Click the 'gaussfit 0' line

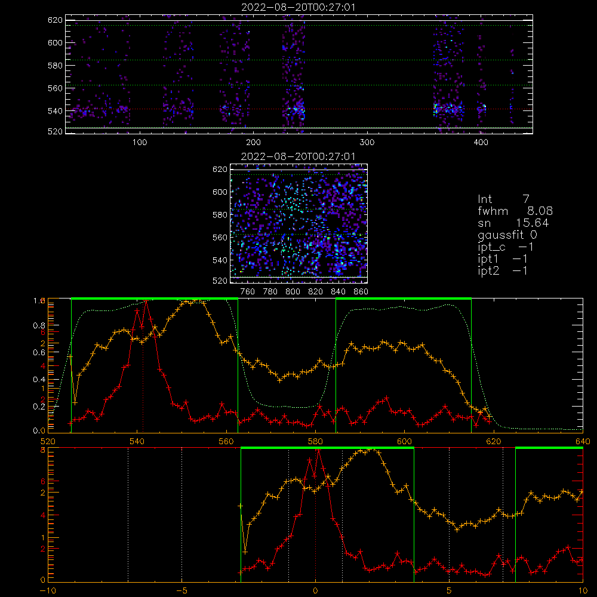coord(507,235)
